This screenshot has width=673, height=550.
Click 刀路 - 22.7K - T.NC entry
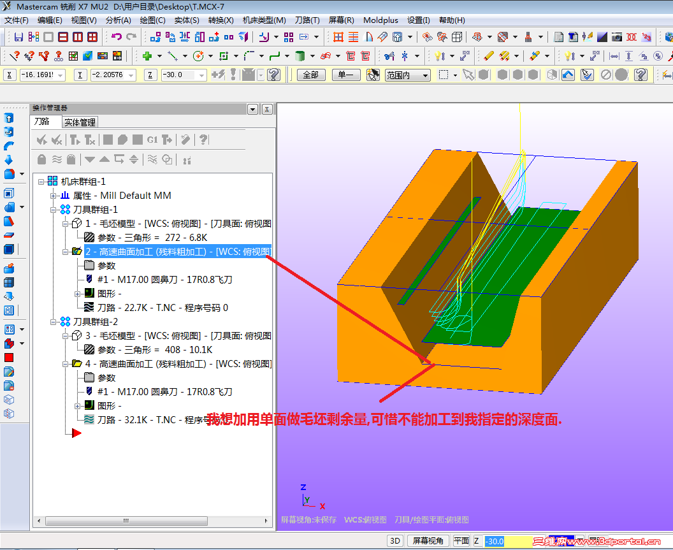pos(163,308)
